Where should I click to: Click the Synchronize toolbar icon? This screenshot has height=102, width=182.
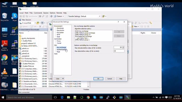(32, 16)
